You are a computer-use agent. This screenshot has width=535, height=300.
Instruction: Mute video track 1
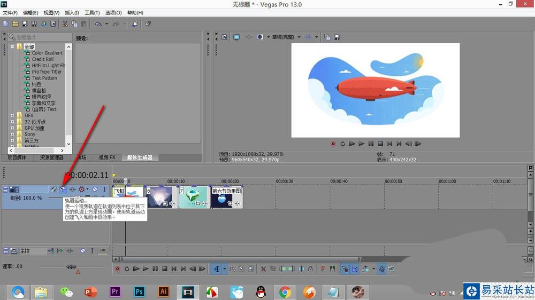[95, 189]
